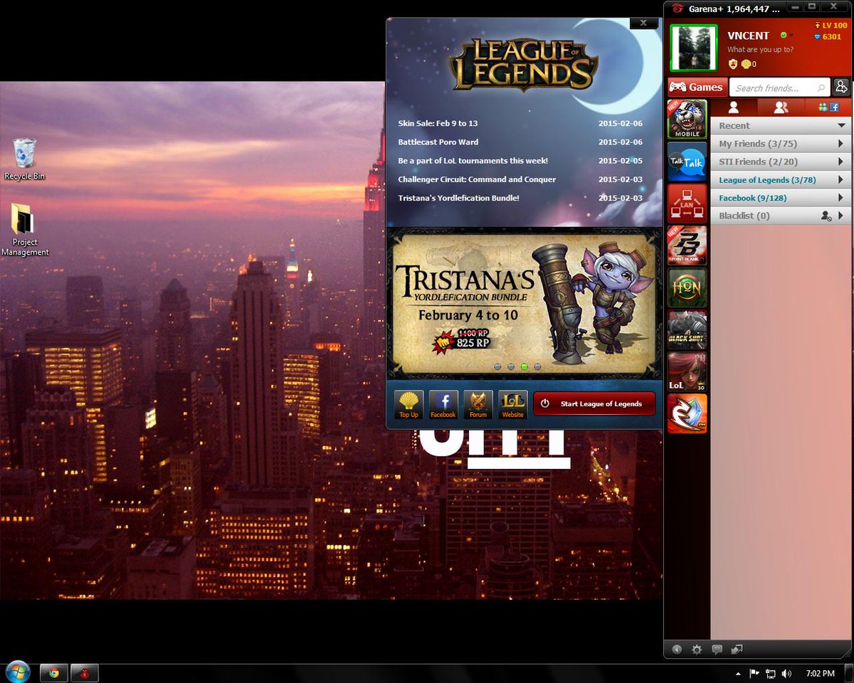Select the second banner carousel dot
The image size is (854, 683).
click(x=510, y=367)
